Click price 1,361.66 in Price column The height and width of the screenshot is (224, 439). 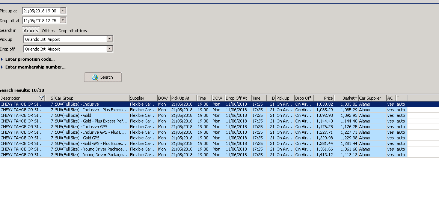pyautogui.click(x=324, y=149)
